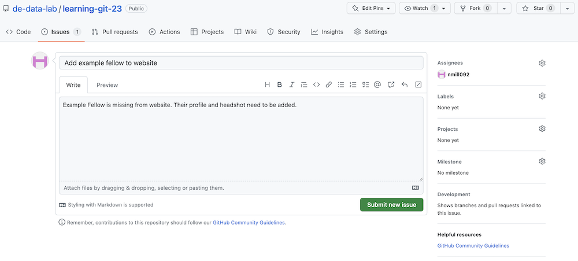Open GitHub Community Guidelines under Helpful resources

click(x=473, y=246)
